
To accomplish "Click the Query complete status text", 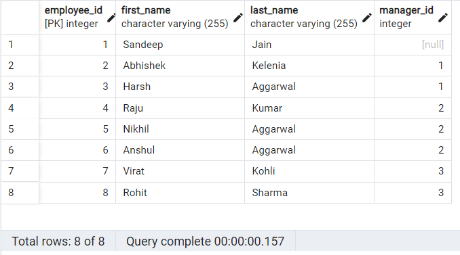I will [205, 241].
